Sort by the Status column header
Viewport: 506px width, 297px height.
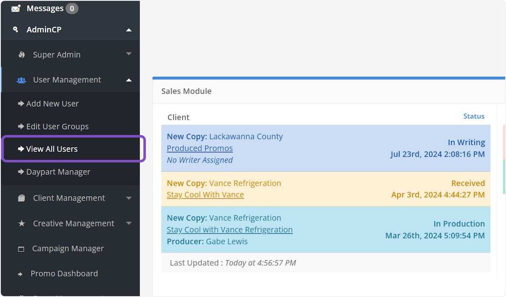(x=474, y=116)
